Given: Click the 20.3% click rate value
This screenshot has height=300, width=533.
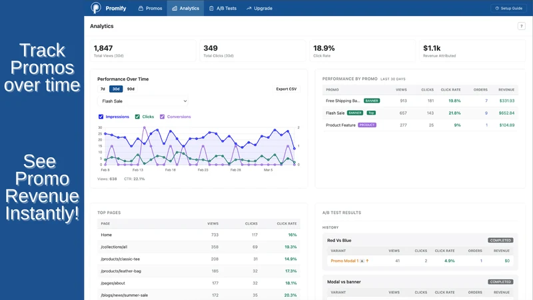Looking at the screenshot, I should [290, 295].
